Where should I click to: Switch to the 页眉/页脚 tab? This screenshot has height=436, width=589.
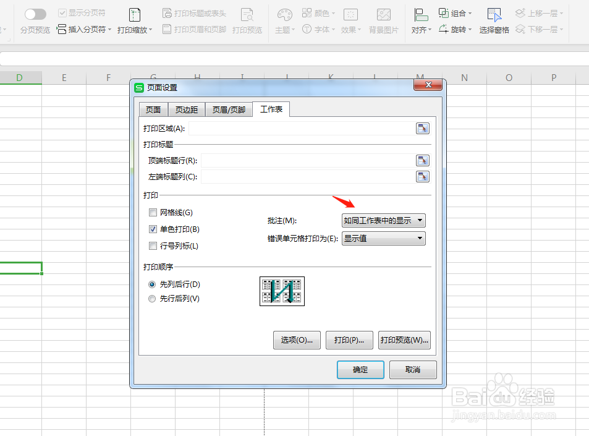(x=228, y=109)
